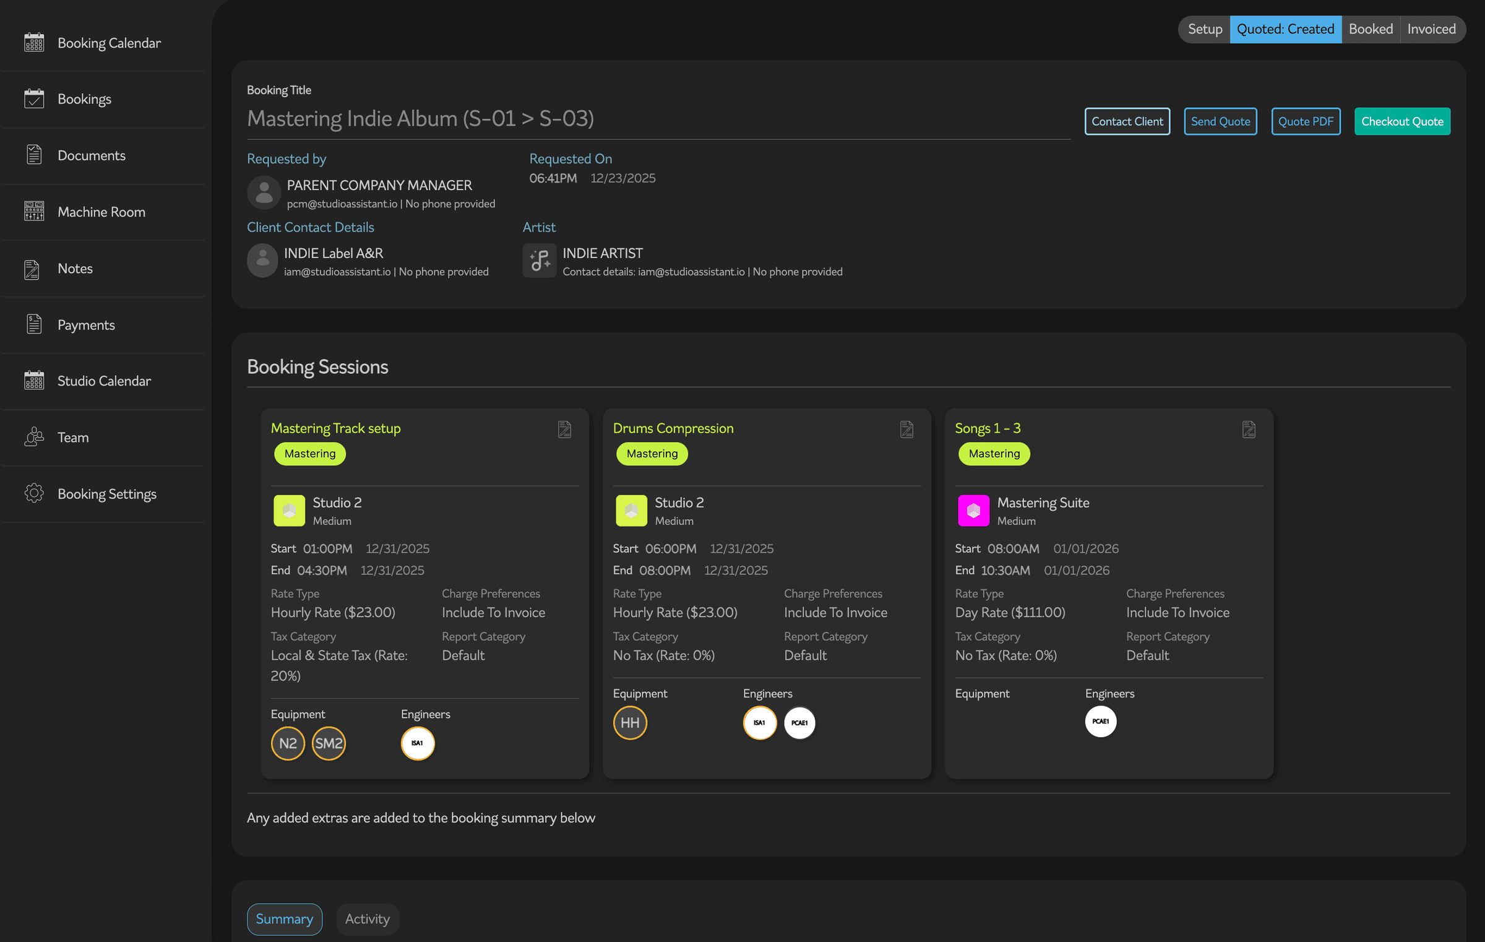
Task: Click the "Booking Sessions" heading
Action: (317, 366)
